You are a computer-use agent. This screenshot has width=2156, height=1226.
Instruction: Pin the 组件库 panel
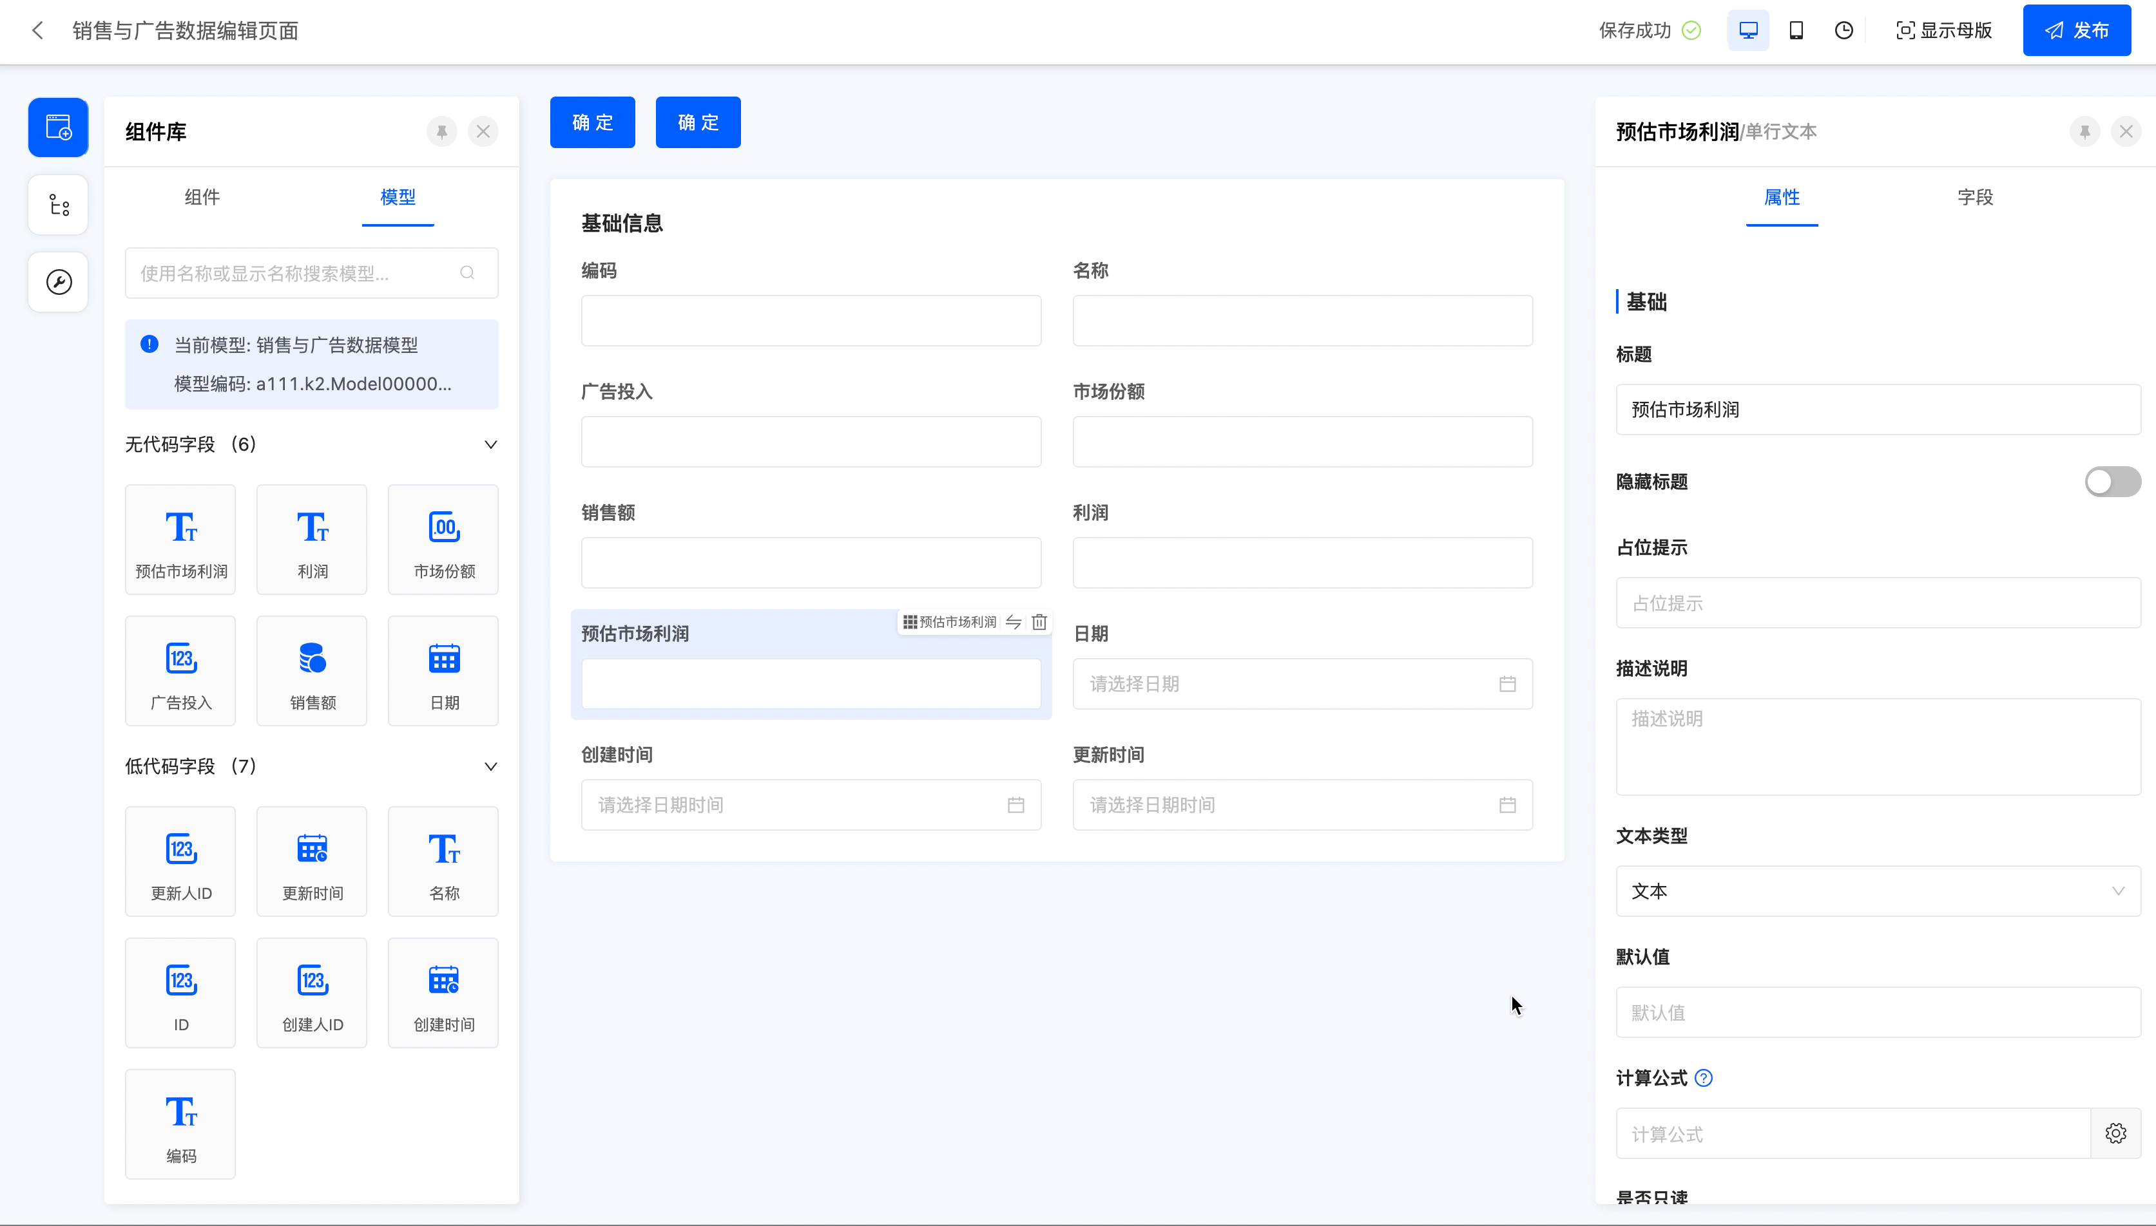tap(441, 131)
